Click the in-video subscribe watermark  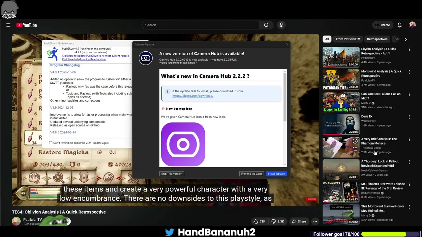click(x=312, y=199)
